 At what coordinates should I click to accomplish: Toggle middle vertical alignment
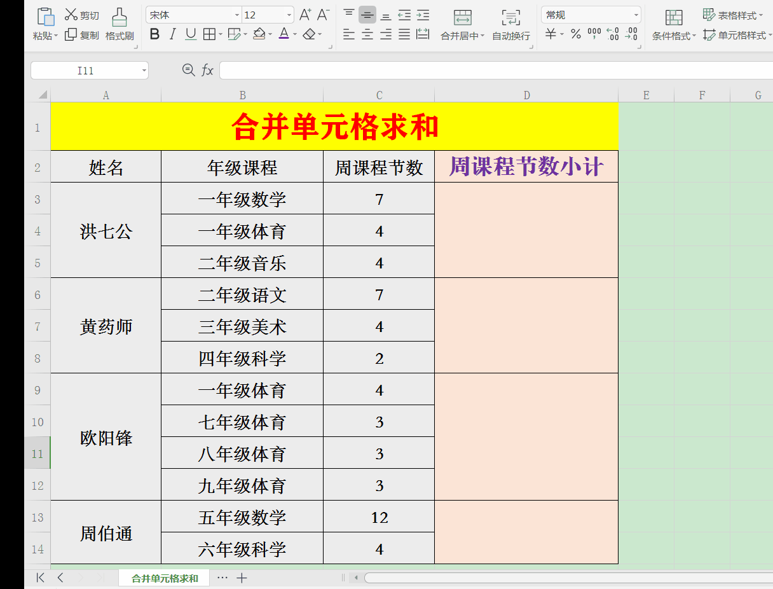[x=367, y=15]
